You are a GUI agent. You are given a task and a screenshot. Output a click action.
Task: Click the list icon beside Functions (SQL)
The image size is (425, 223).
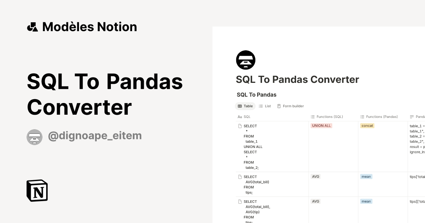coord(312,116)
